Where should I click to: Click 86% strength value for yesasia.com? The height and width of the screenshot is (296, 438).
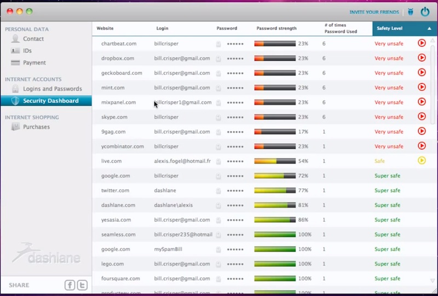click(x=303, y=220)
